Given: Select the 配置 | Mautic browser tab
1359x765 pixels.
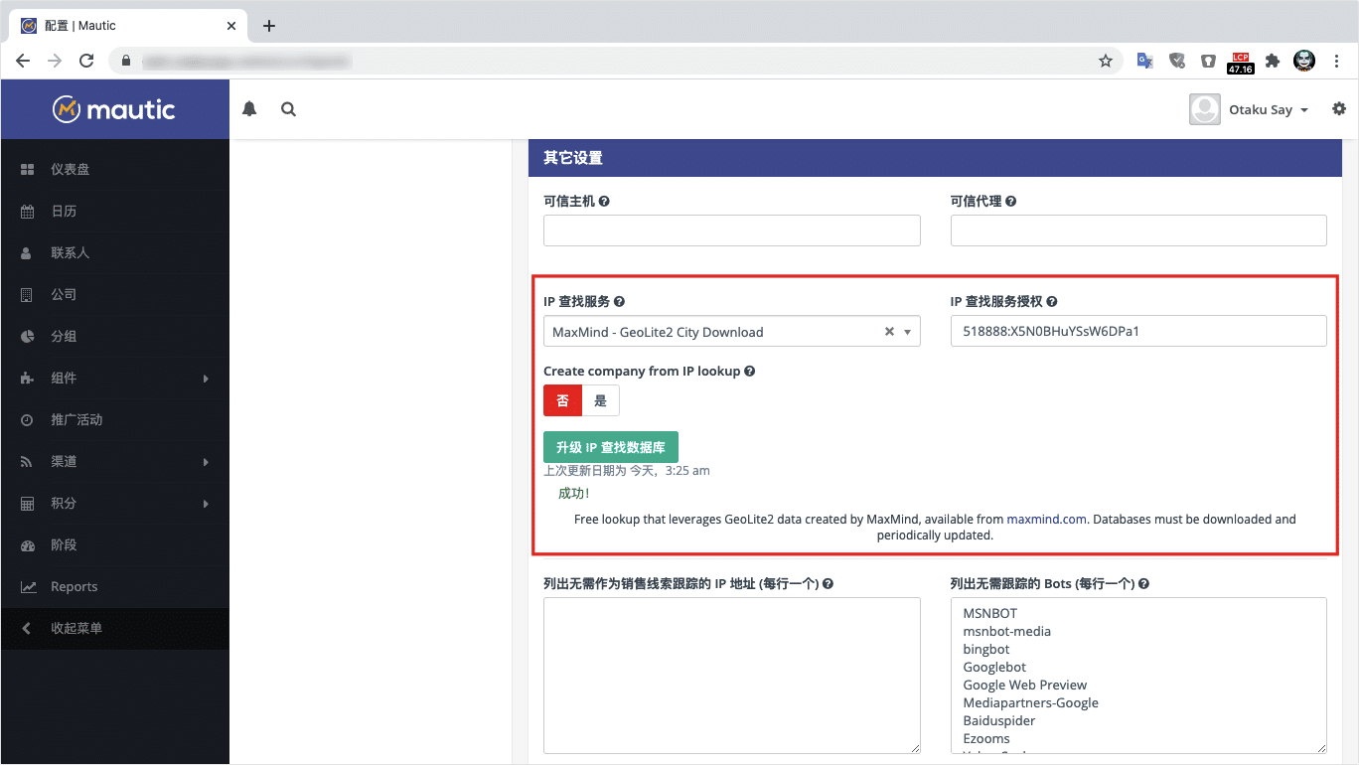Looking at the screenshot, I should click(x=130, y=26).
